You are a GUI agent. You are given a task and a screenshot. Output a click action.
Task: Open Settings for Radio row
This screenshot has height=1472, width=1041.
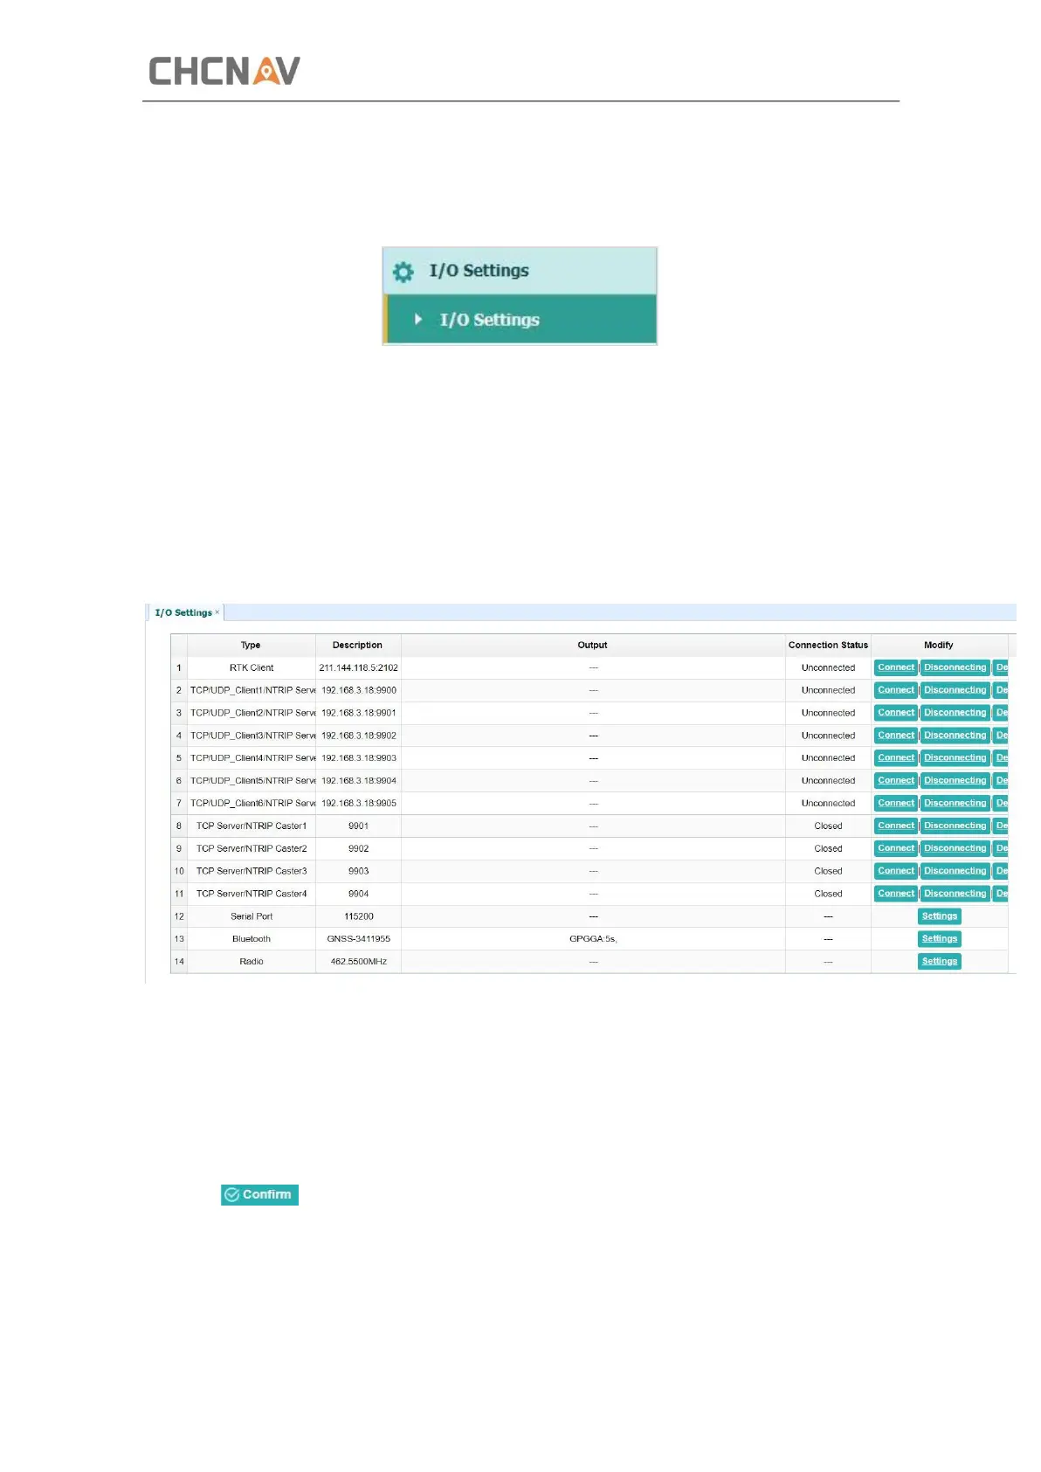(940, 962)
